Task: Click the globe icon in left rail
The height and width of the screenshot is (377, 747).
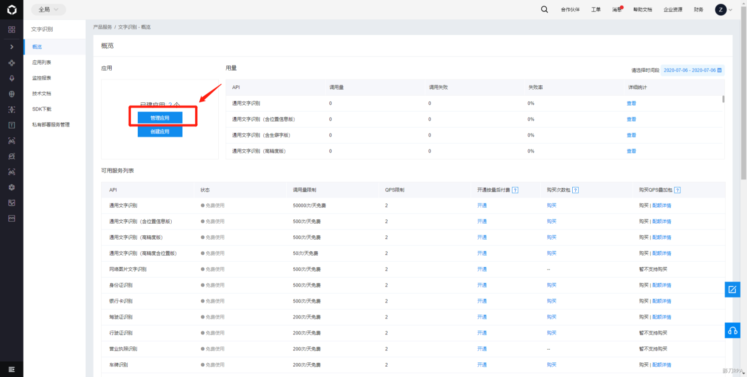Action: pos(12,94)
